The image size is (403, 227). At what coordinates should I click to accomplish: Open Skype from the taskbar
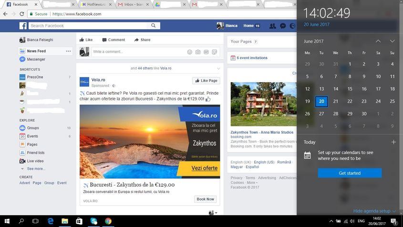[94, 221]
